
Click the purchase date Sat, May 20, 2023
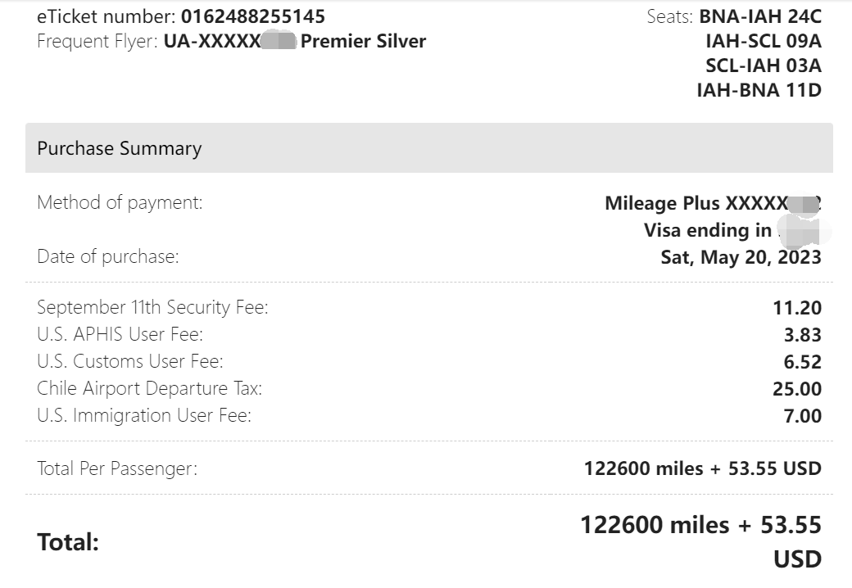point(741,257)
